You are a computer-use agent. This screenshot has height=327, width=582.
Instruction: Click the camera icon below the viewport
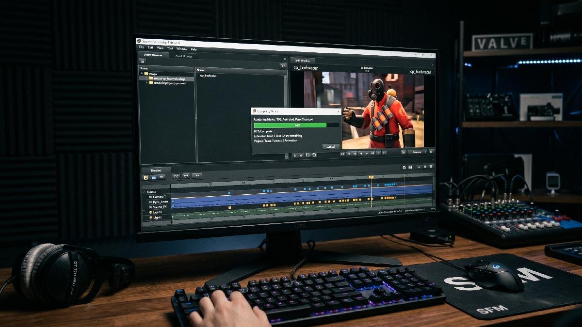point(301,156)
